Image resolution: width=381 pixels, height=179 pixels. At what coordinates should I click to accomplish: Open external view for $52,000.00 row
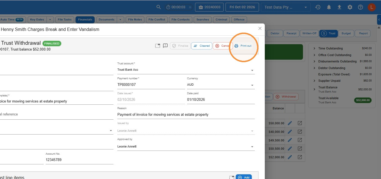(300, 157)
